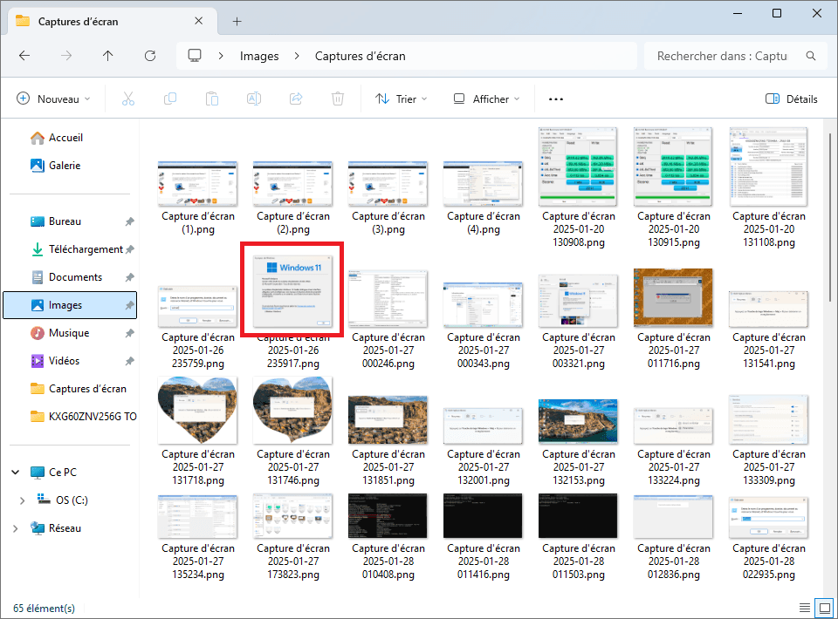Open Galerie in the sidebar
Viewport: 838px width, 619px height.
pos(65,166)
